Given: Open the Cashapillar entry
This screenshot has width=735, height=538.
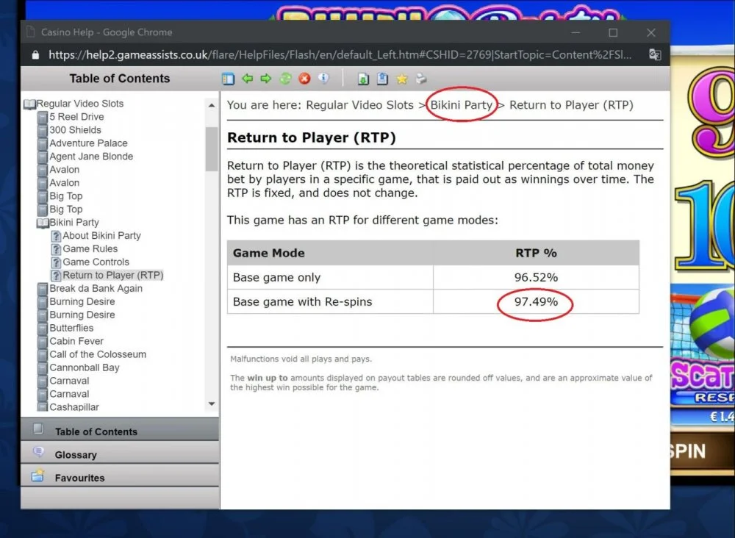Looking at the screenshot, I should click(x=74, y=406).
